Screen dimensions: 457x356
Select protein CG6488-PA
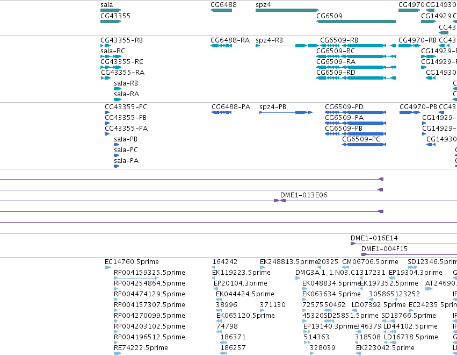coord(221,112)
